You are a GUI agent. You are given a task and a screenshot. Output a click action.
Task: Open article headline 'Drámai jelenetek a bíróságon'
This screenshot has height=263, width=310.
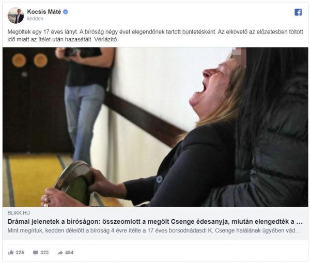155,222
